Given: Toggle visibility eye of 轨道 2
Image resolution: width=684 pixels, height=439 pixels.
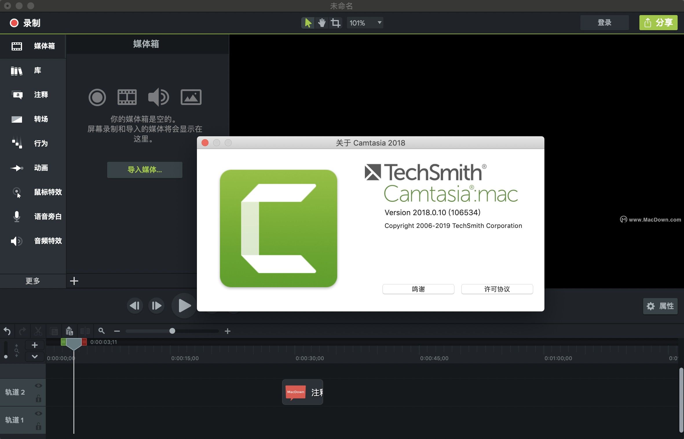Looking at the screenshot, I should click(x=39, y=386).
